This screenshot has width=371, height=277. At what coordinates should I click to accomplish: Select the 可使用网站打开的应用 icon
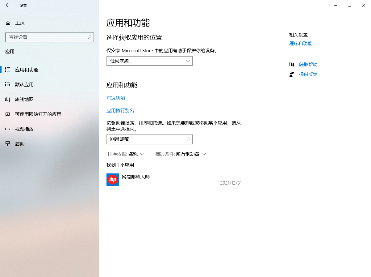pyautogui.click(x=7, y=114)
